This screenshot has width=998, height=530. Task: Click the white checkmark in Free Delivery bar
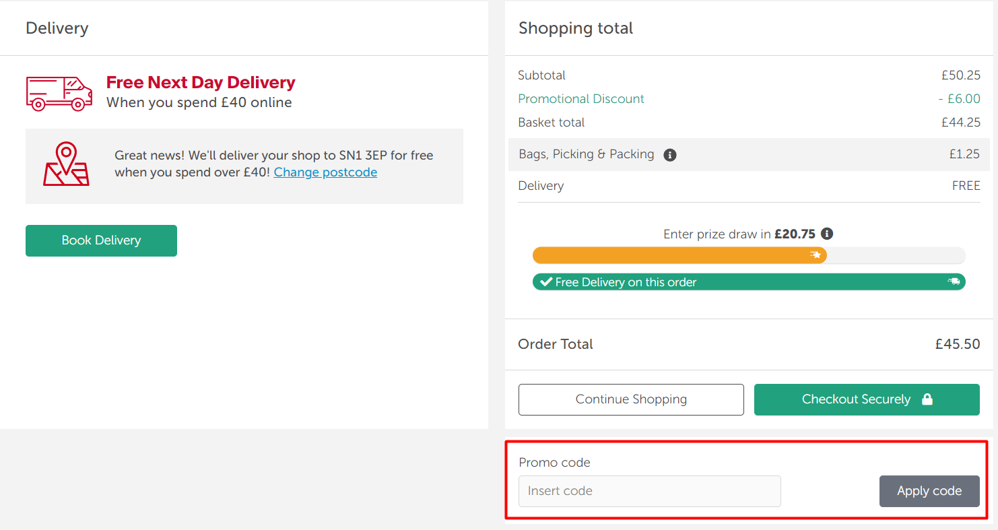tap(546, 282)
